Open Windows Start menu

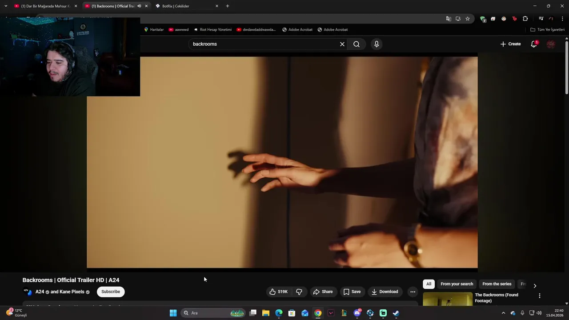173,313
